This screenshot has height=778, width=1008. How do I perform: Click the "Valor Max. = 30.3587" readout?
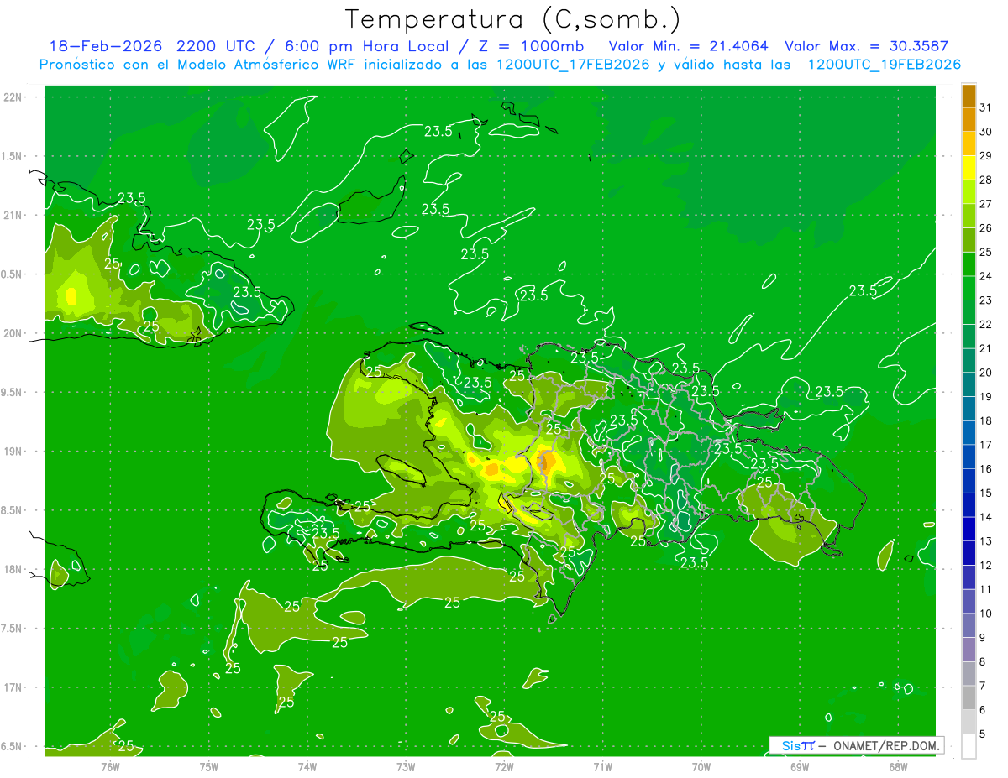[x=866, y=46]
